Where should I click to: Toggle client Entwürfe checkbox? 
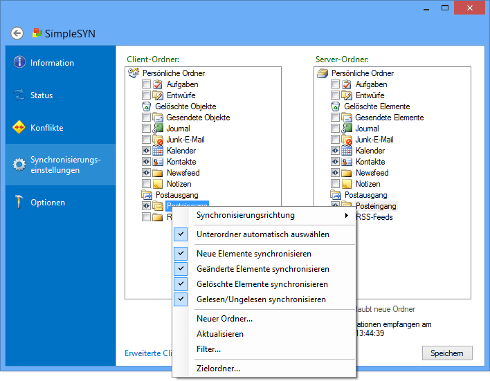pyautogui.click(x=146, y=95)
